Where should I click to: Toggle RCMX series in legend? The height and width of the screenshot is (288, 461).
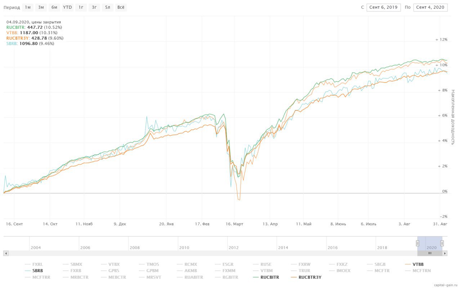(x=187, y=264)
